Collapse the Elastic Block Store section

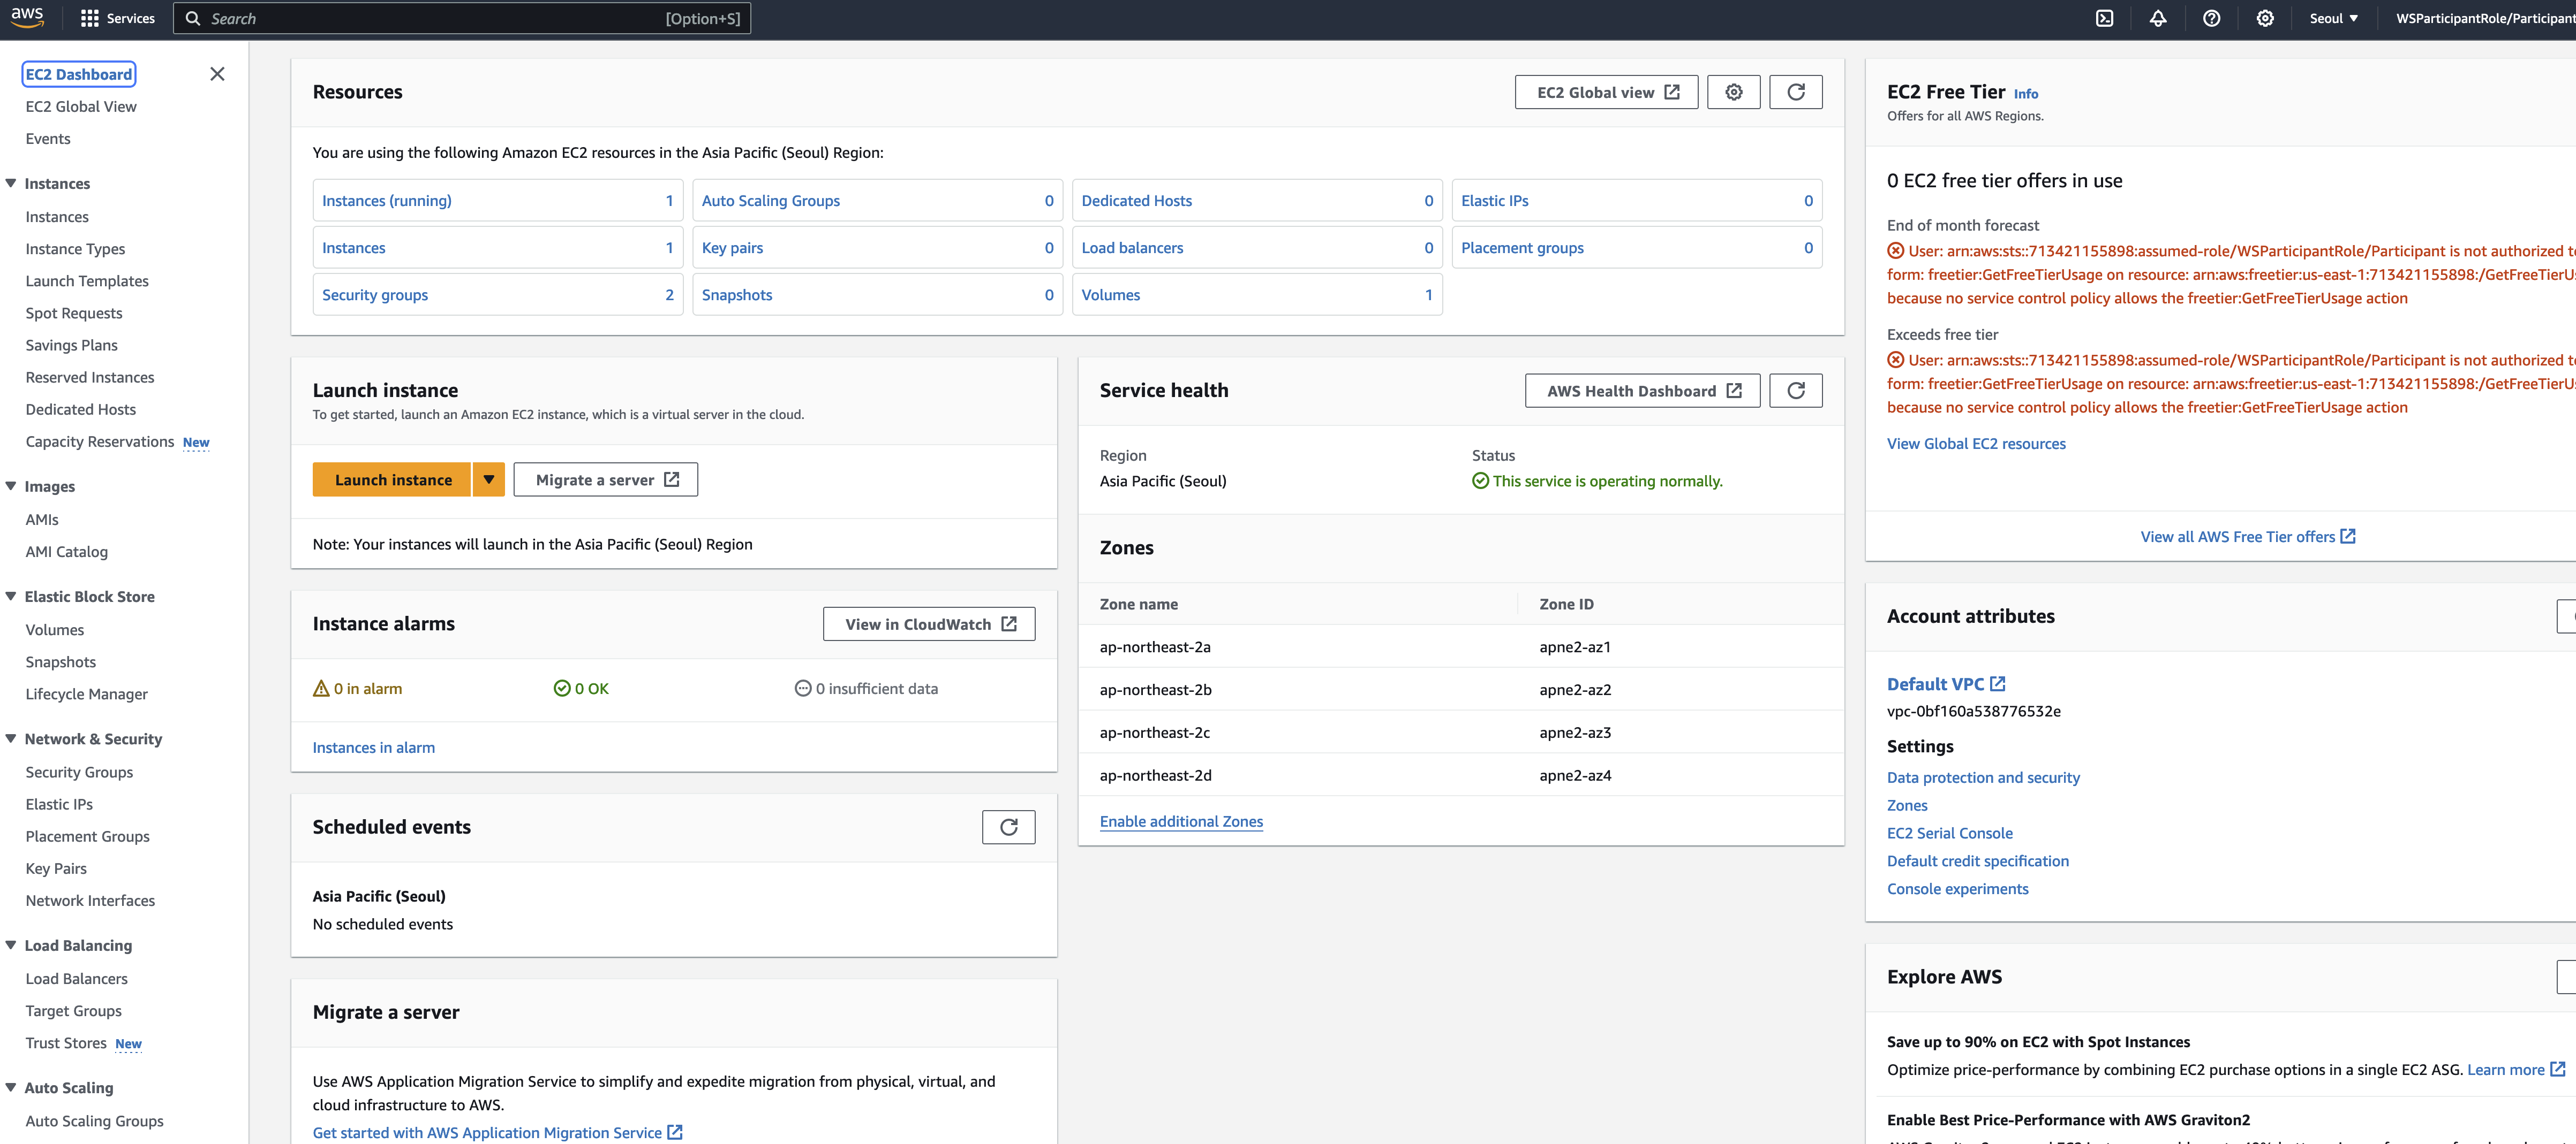point(11,597)
